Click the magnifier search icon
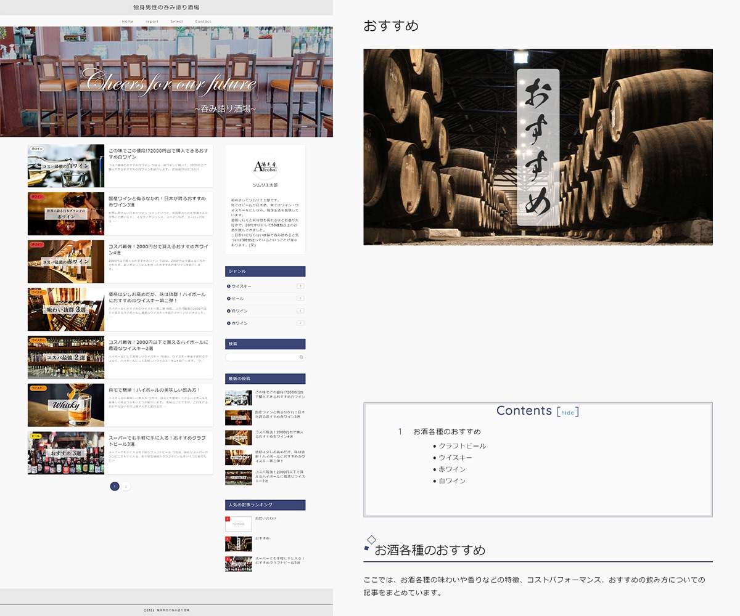Screen dimensions: 740x616 tap(302, 357)
